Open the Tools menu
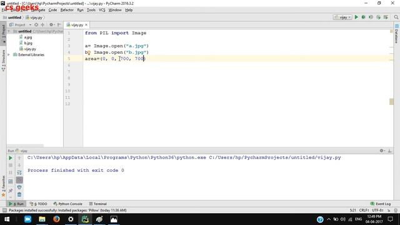This screenshot has width=400, height=225. 91,10
